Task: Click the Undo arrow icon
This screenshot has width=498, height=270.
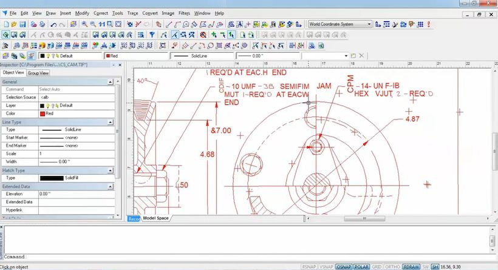Action: click(x=53, y=24)
